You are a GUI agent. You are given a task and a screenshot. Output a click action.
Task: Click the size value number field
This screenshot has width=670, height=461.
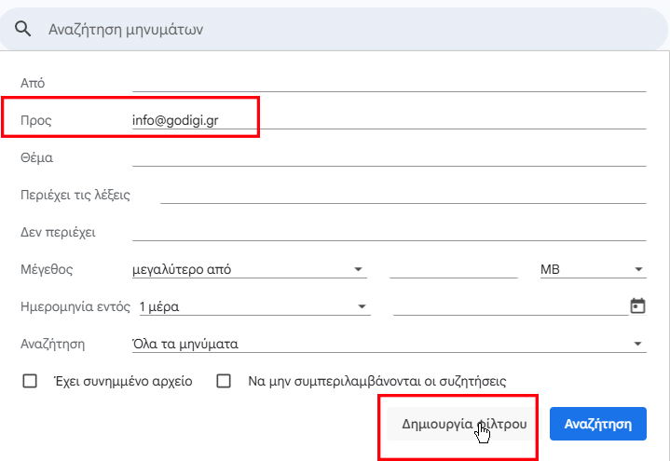453,270
